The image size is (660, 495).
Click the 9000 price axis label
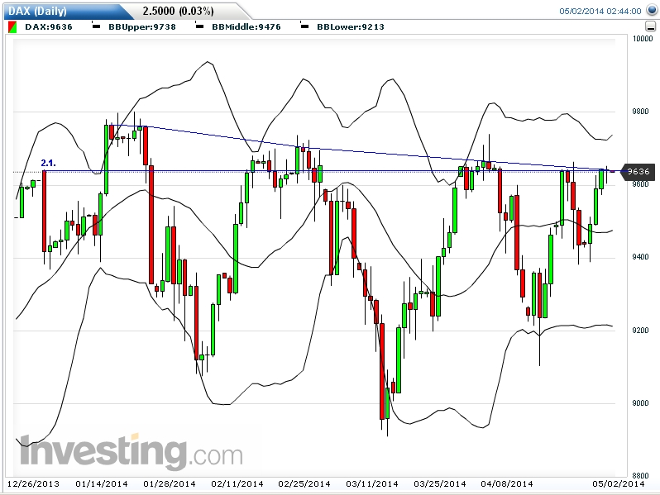640,403
